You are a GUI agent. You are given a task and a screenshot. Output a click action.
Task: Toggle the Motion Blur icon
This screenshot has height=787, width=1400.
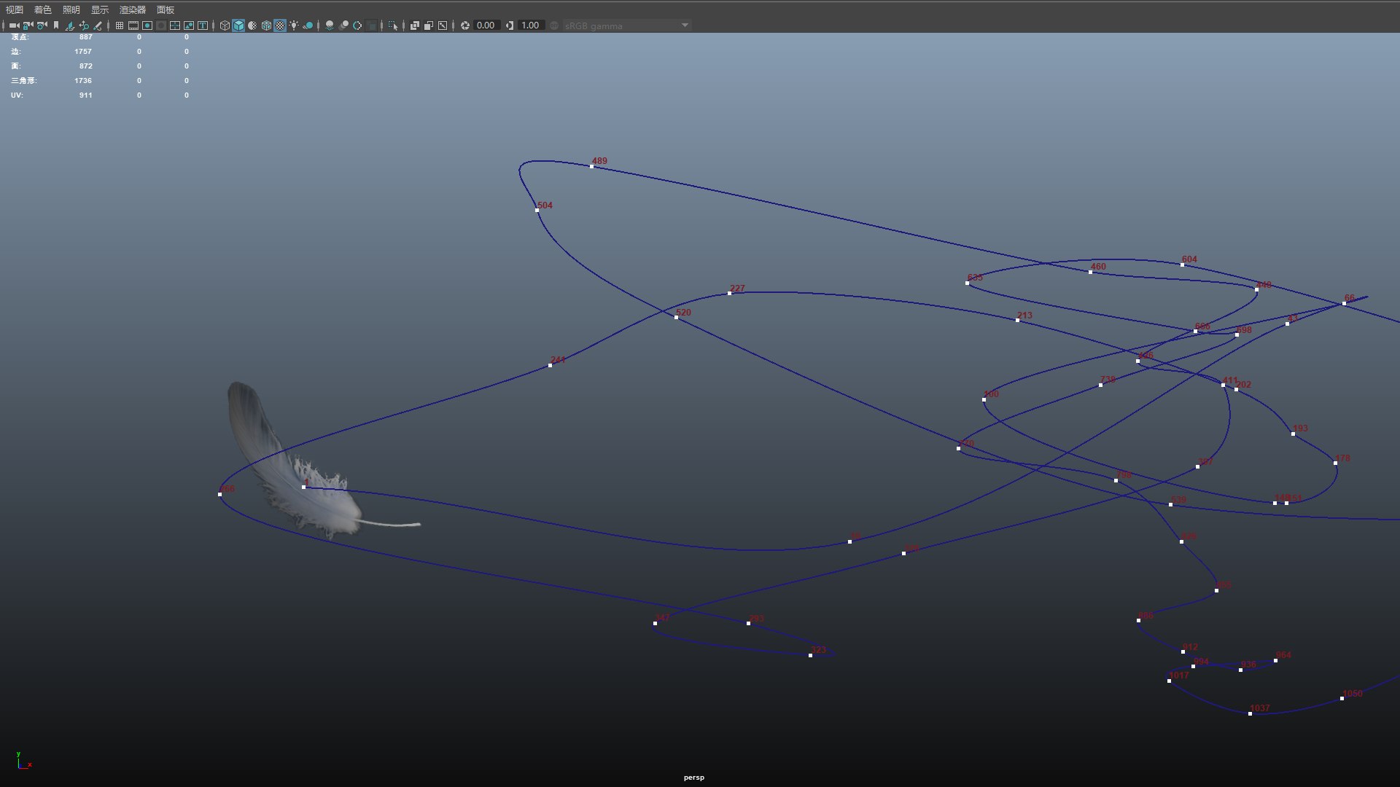coord(343,26)
